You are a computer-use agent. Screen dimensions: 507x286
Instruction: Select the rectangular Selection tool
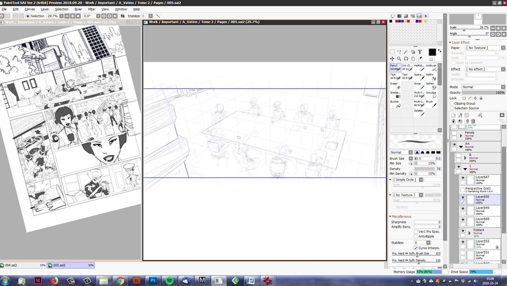pos(392,52)
